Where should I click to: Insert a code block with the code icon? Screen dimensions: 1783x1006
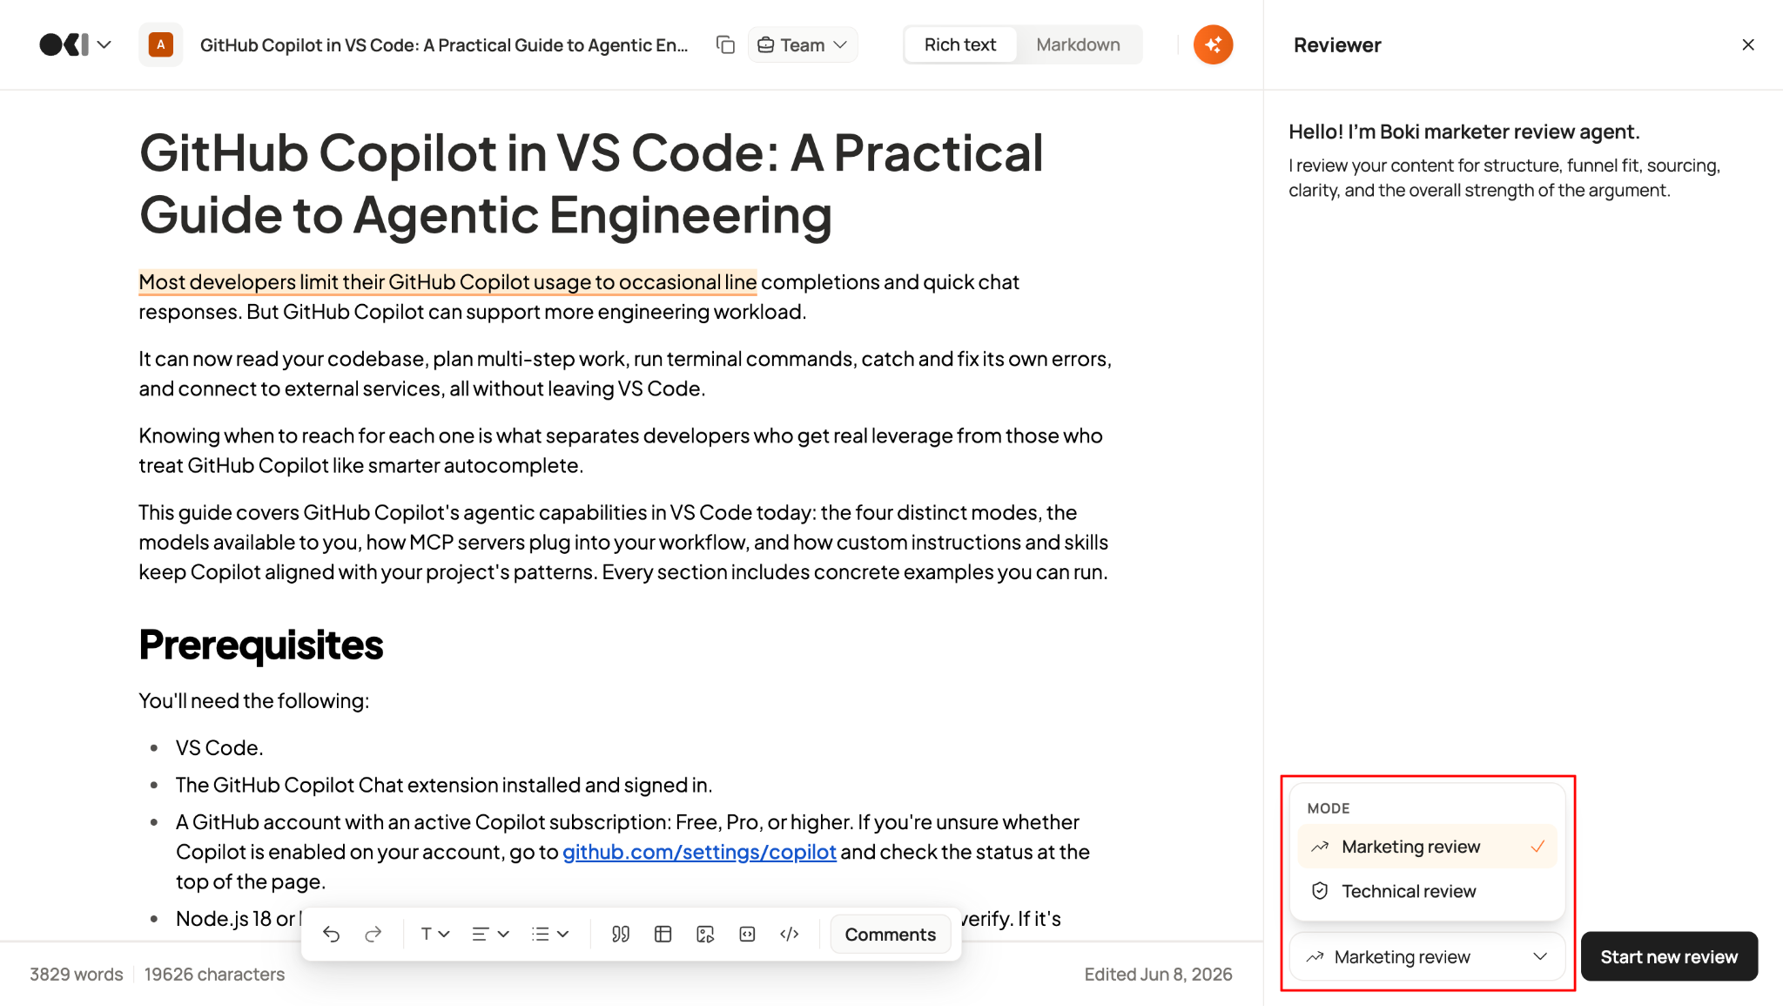[x=790, y=934]
